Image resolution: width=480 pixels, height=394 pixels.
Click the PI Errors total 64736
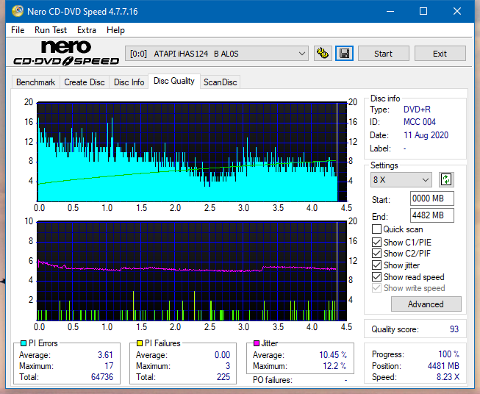pyautogui.click(x=102, y=377)
